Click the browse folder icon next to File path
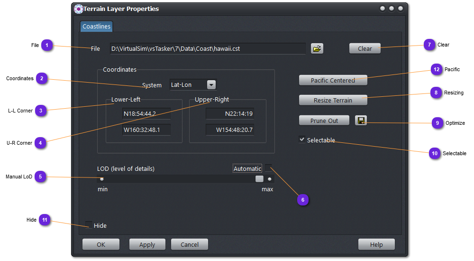The width and height of the screenshot is (474, 261). tap(317, 48)
